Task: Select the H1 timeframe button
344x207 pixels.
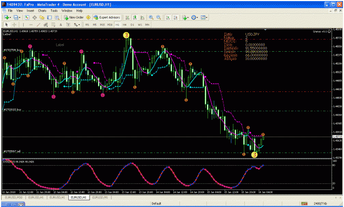Action: coord(117,25)
